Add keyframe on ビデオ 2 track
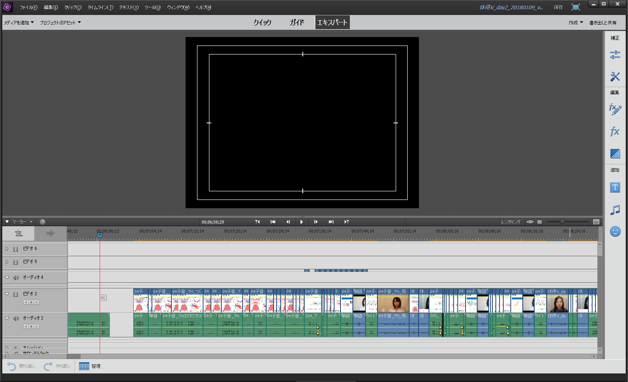This screenshot has width=628, height=382. 31,302
